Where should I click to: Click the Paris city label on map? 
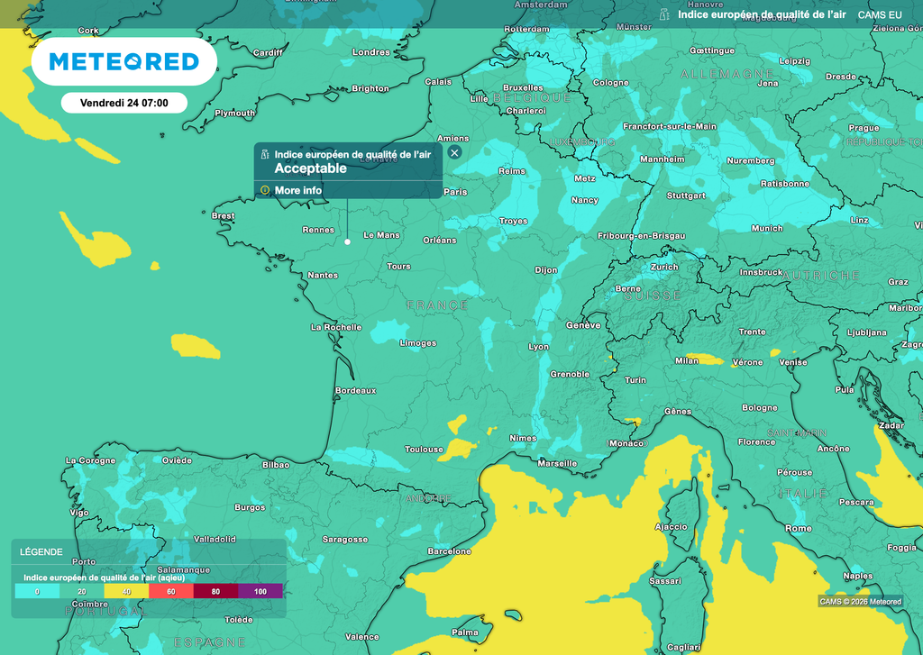[455, 192]
